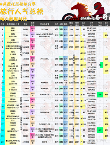
Task: Select the 赛科龙 RG3 model cell
Action: 13,112
